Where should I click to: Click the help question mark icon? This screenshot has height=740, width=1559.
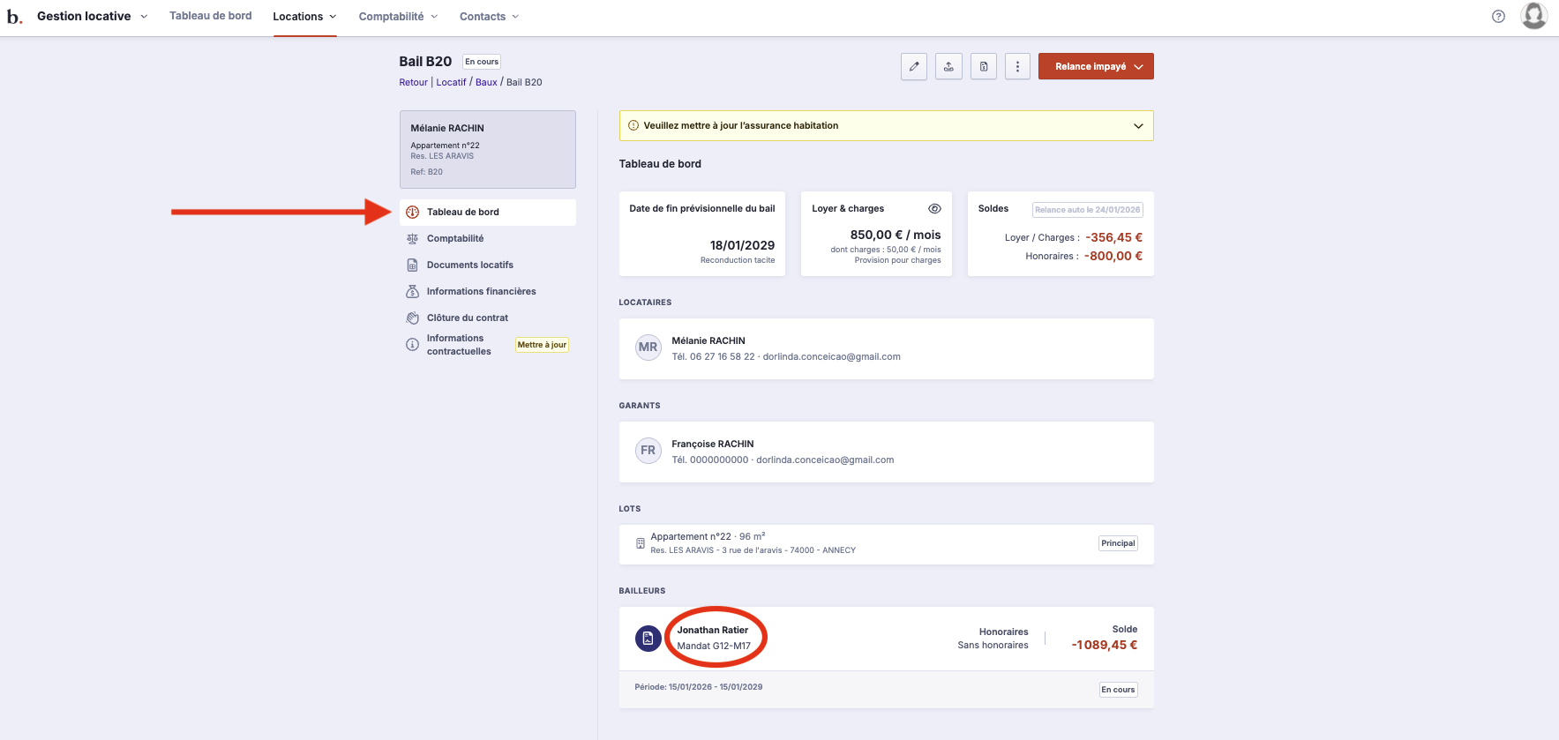(x=1498, y=16)
